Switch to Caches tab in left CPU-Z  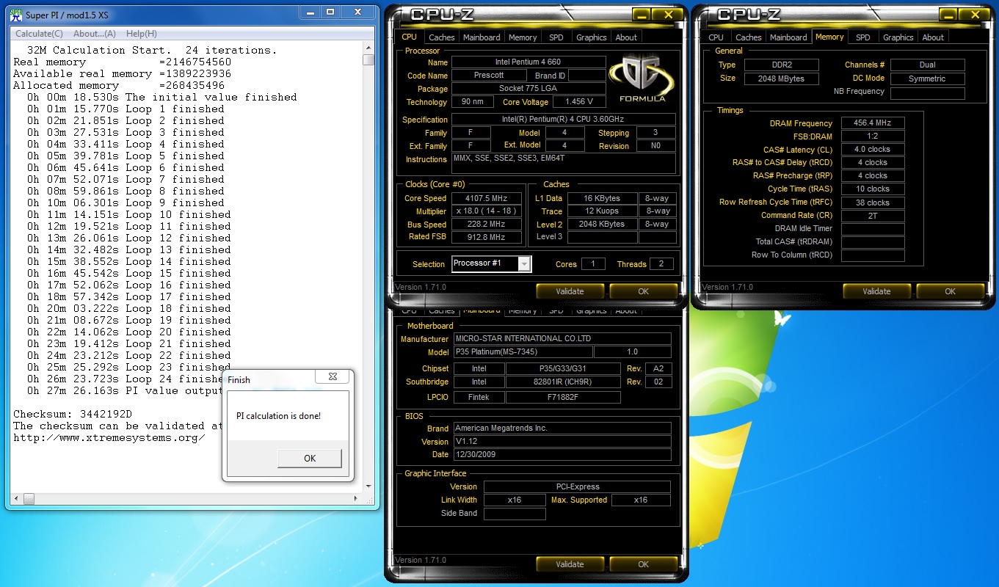[442, 37]
